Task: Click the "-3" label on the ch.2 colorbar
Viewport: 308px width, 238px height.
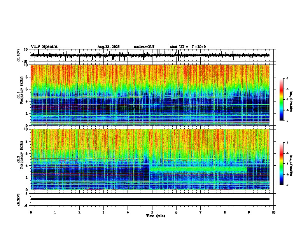Action: (287, 143)
